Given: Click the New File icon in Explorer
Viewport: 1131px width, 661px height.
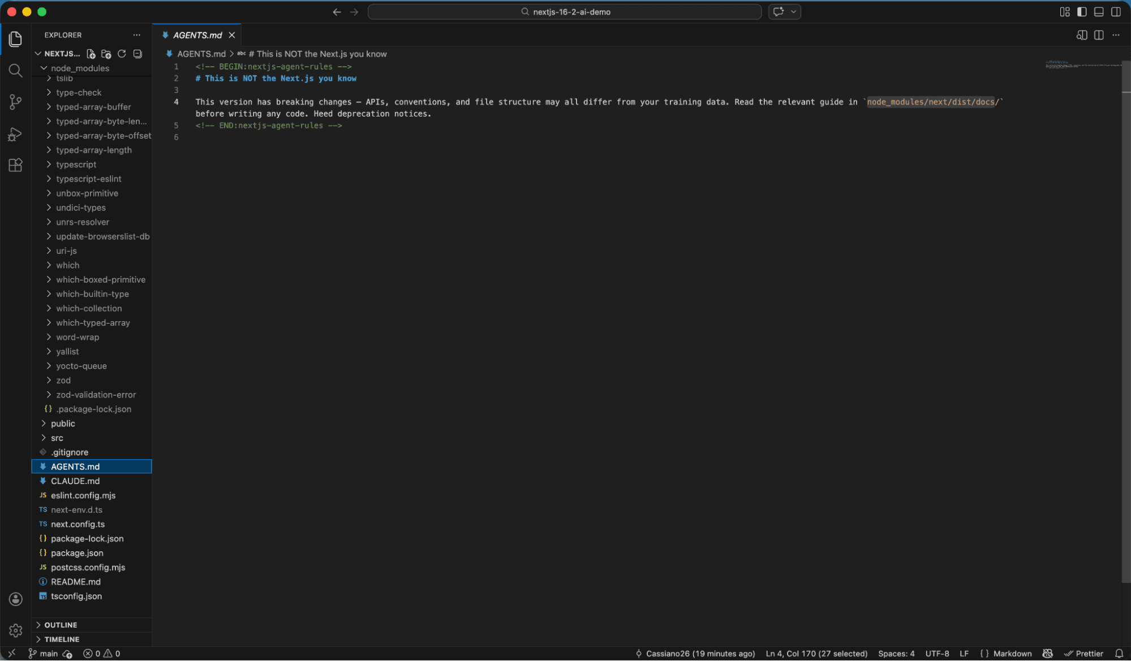Looking at the screenshot, I should [x=91, y=54].
